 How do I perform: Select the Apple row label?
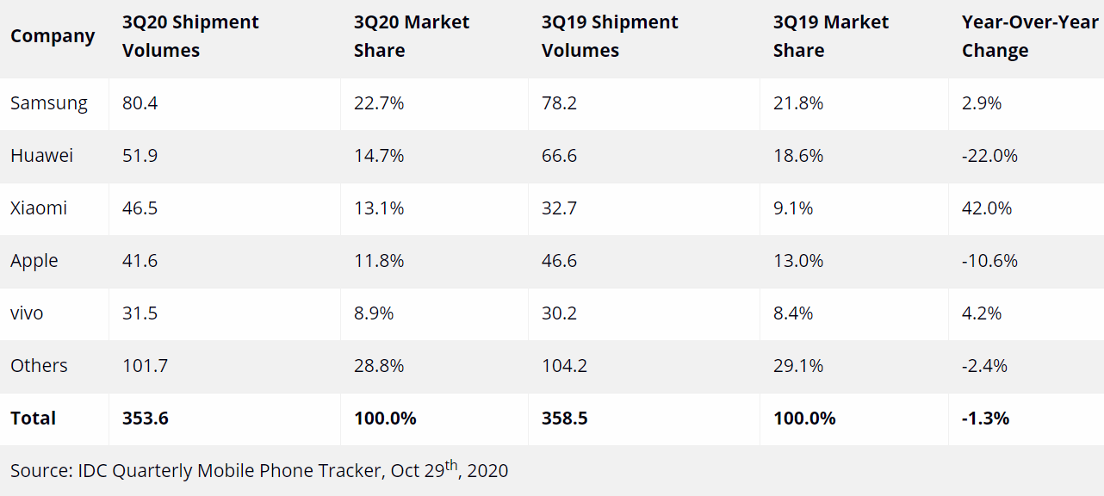coord(34,261)
